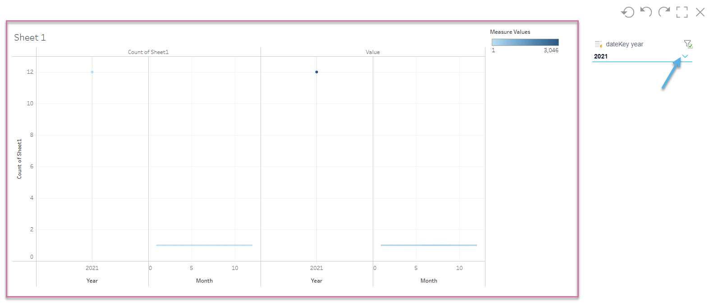
Task: Select the light blue monthly line in the Value pane
Action: coord(429,245)
